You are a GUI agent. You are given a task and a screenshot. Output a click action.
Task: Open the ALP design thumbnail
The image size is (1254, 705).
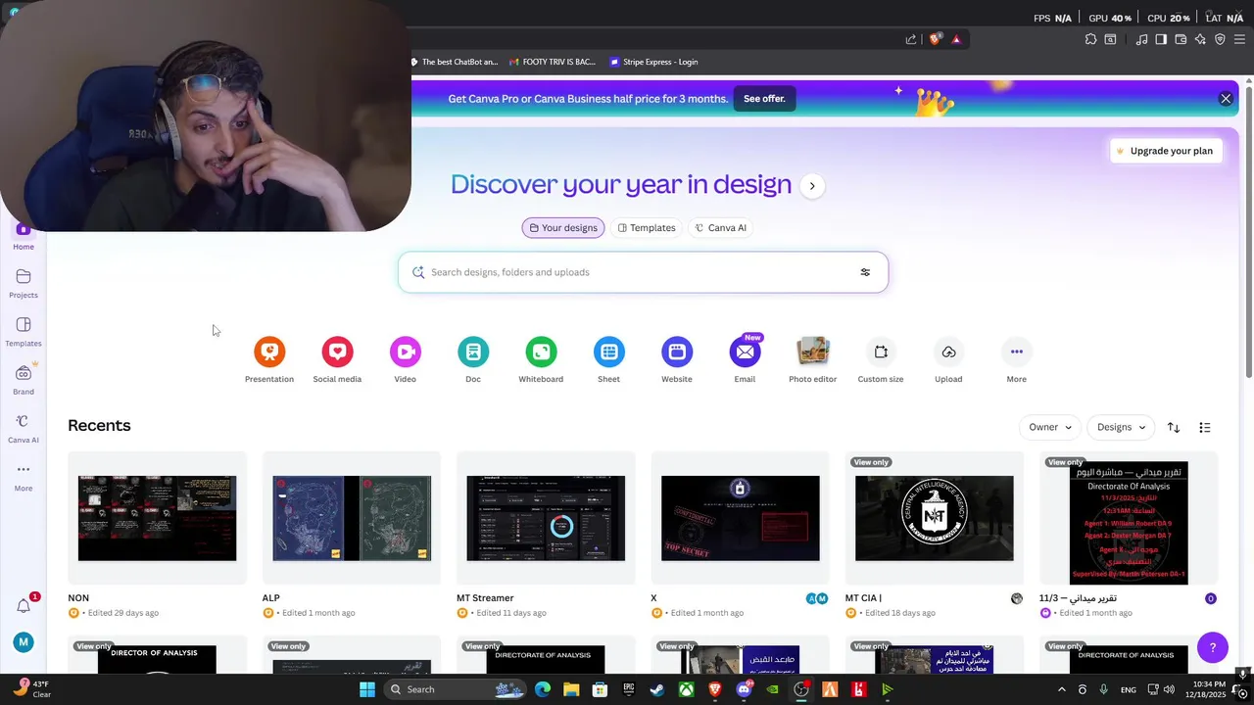tap(352, 518)
